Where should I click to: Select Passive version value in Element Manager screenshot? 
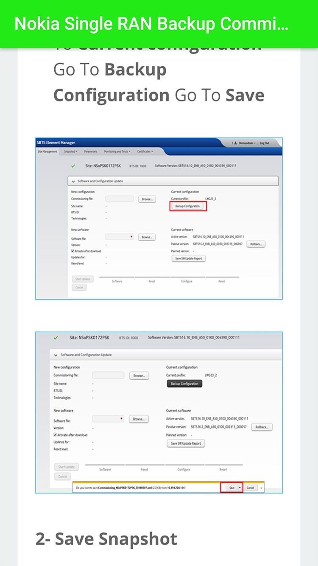click(218, 244)
